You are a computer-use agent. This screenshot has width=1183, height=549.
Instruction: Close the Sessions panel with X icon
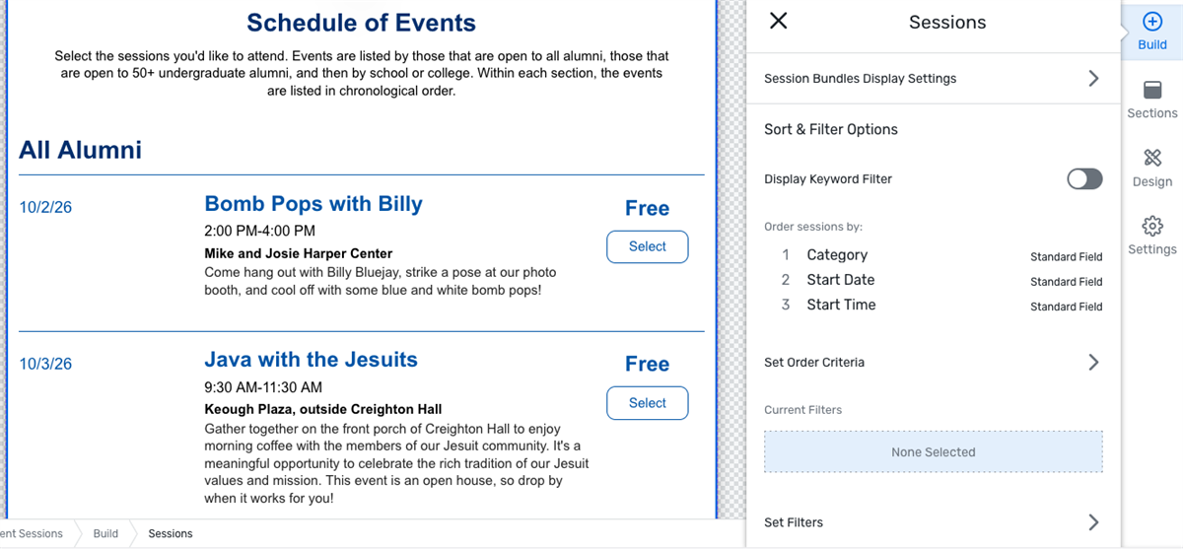[778, 21]
